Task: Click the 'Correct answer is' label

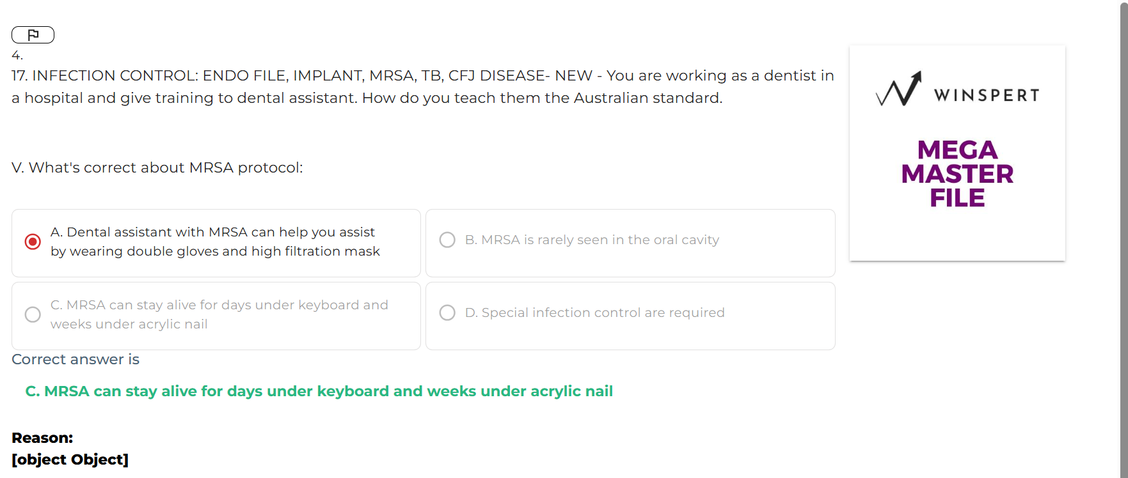Action: point(75,359)
